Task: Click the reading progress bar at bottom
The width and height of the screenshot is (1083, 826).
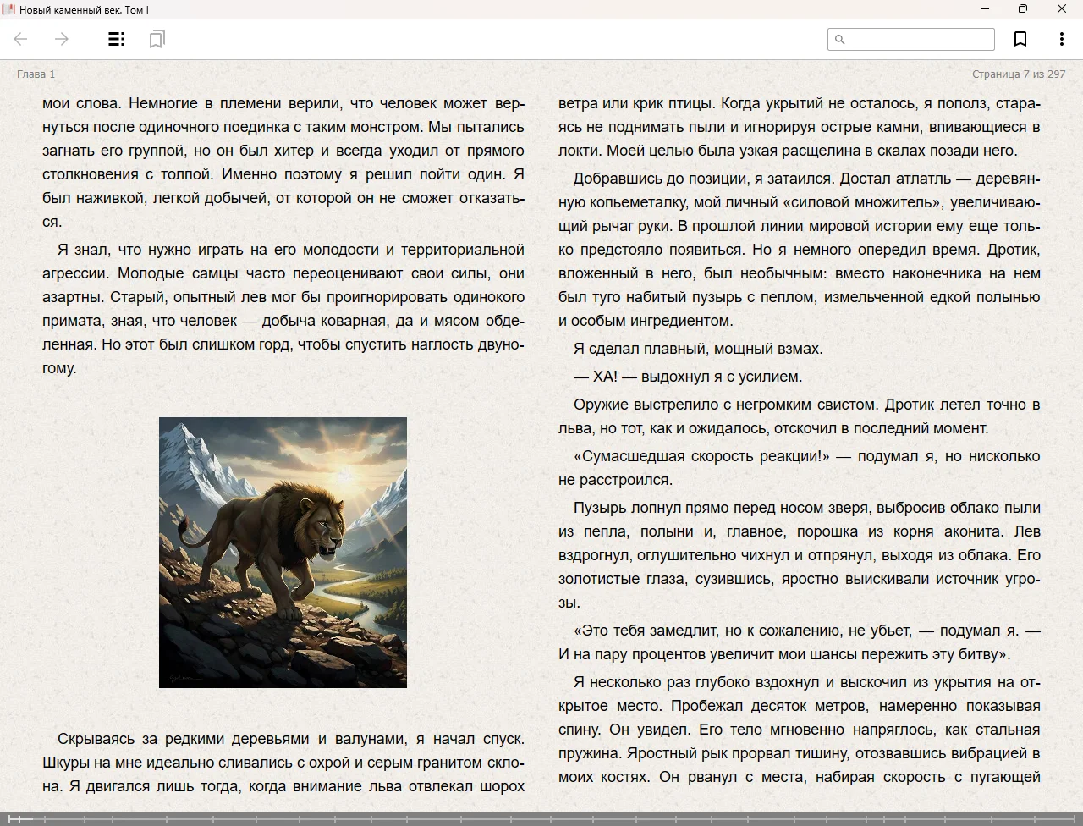Action: coord(541,818)
